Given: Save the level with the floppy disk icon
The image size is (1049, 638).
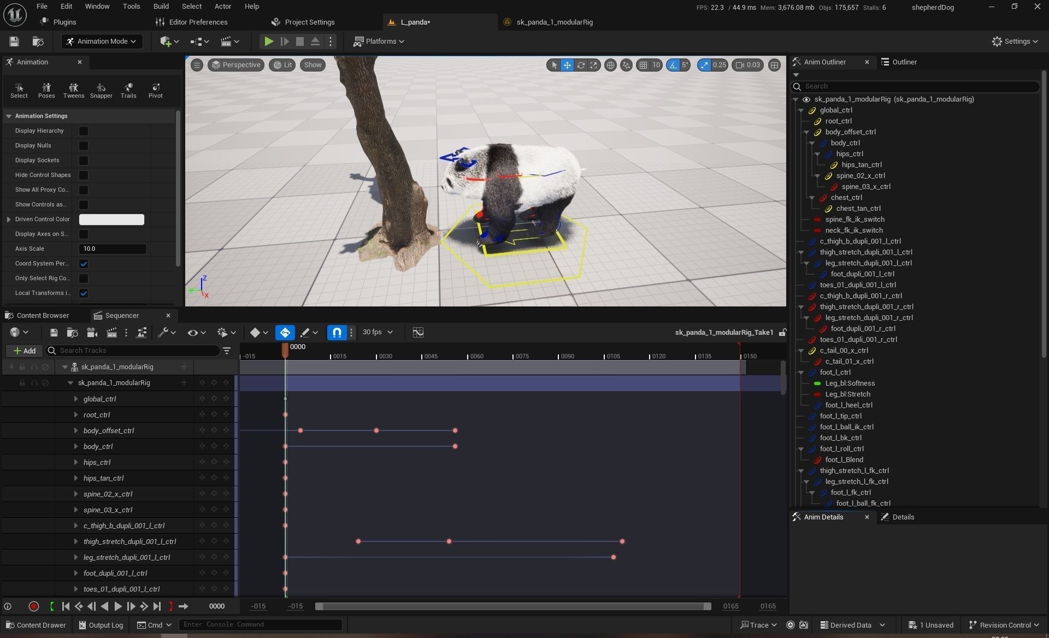Looking at the screenshot, I should tap(14, 42).
